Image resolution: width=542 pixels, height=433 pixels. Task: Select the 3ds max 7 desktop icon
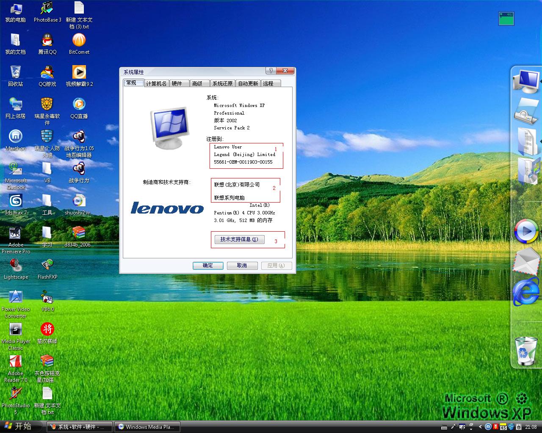(x=16, y=205)
